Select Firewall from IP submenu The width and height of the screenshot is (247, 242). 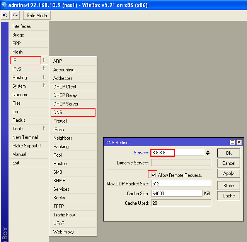[x=60, y=121]
